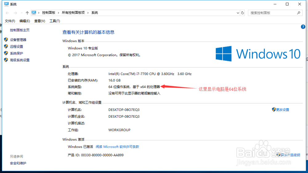Open the 文件(F) menu
The width and height of the screenshot is (308, 173).
[10, 21]
